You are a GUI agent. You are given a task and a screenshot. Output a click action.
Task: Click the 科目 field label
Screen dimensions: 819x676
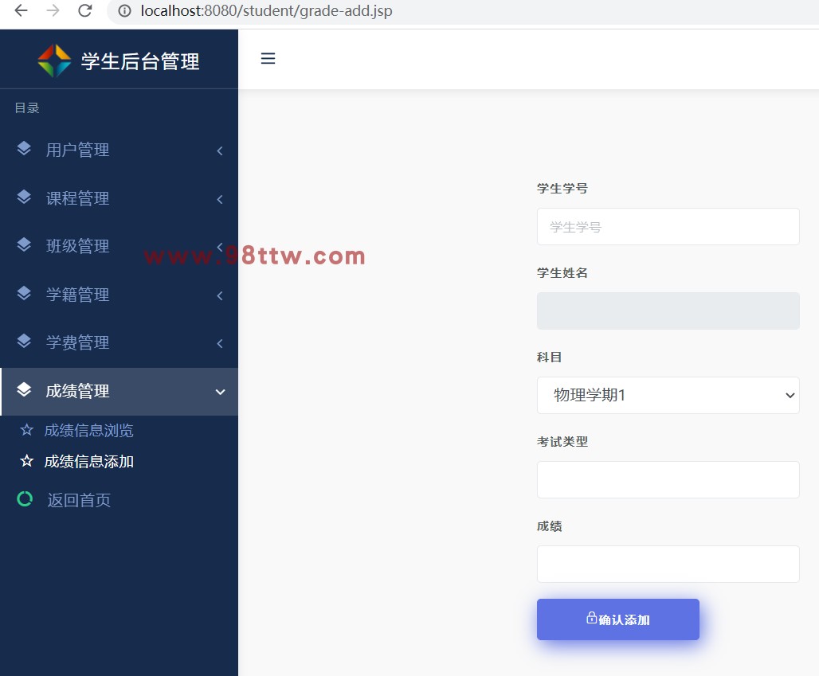[x=550, y=358]
